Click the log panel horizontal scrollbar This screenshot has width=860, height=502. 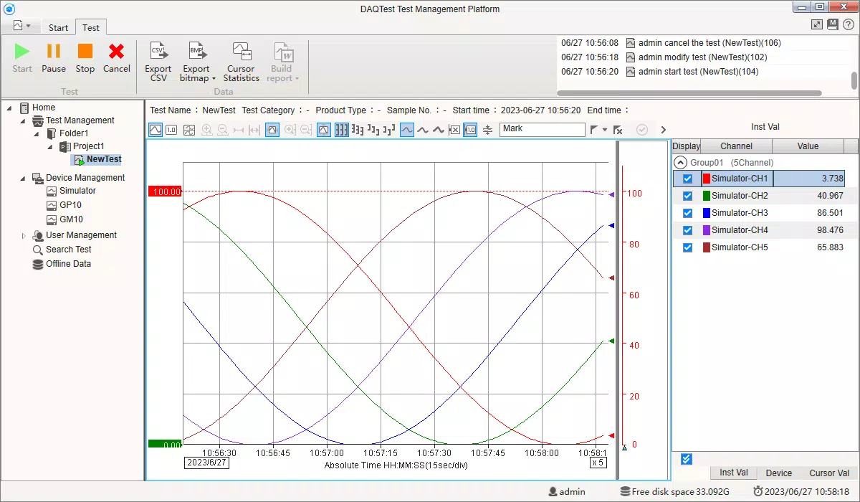[x=689, y=93]
